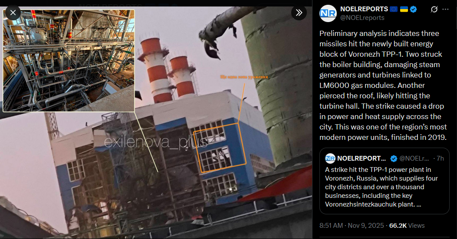Open the quoted post's 7h timestamp
Viewport: 457px width, 239px height.
pos(440,158)
